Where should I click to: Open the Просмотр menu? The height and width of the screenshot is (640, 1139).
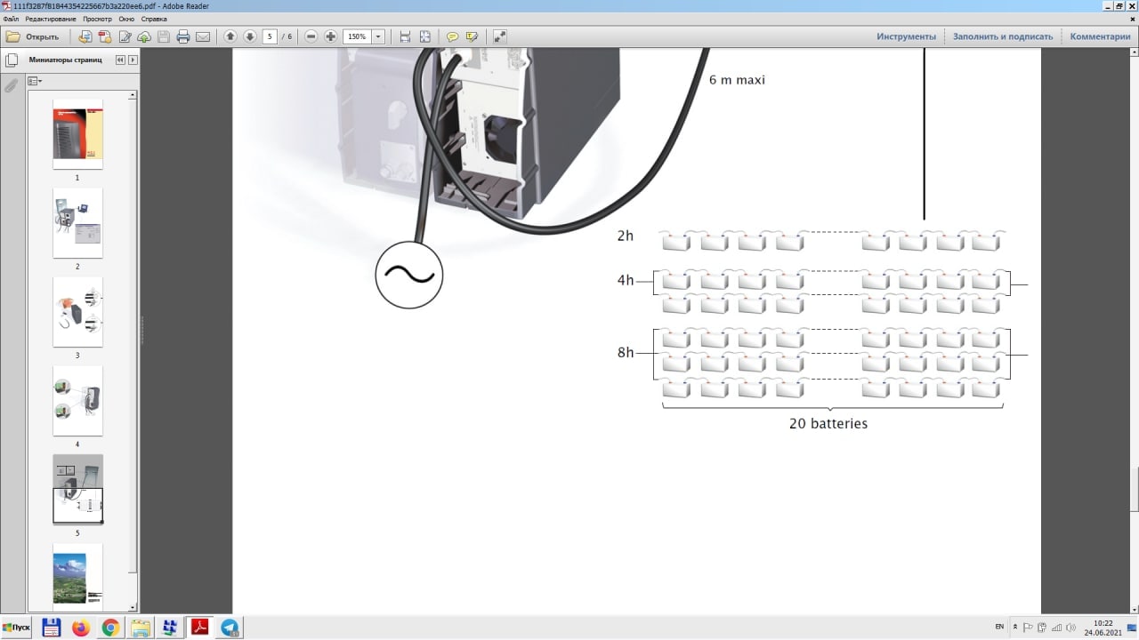pyautogui.click(x=98, y=18)
